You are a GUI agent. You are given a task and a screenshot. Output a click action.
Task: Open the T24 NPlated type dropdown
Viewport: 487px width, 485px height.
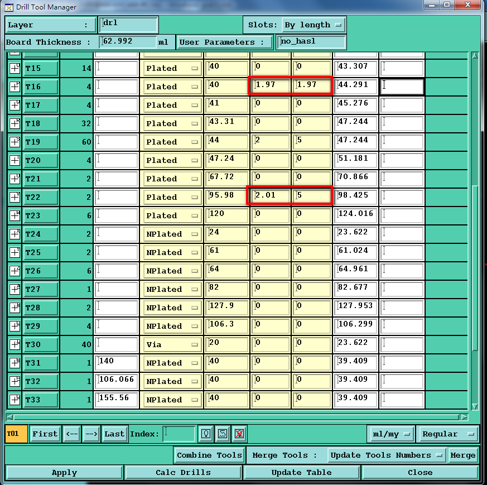(x=172, y=234)
